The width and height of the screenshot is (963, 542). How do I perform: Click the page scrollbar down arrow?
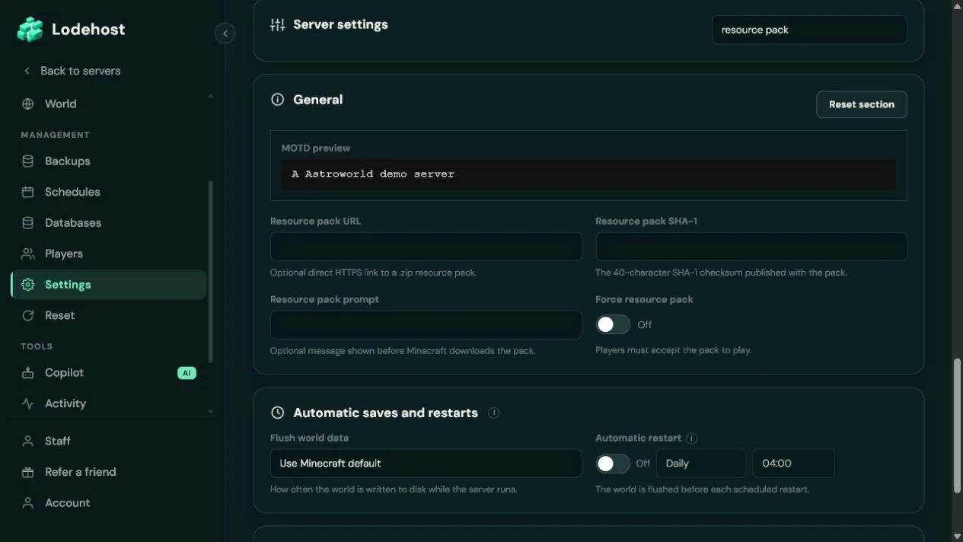pos(958,536)
